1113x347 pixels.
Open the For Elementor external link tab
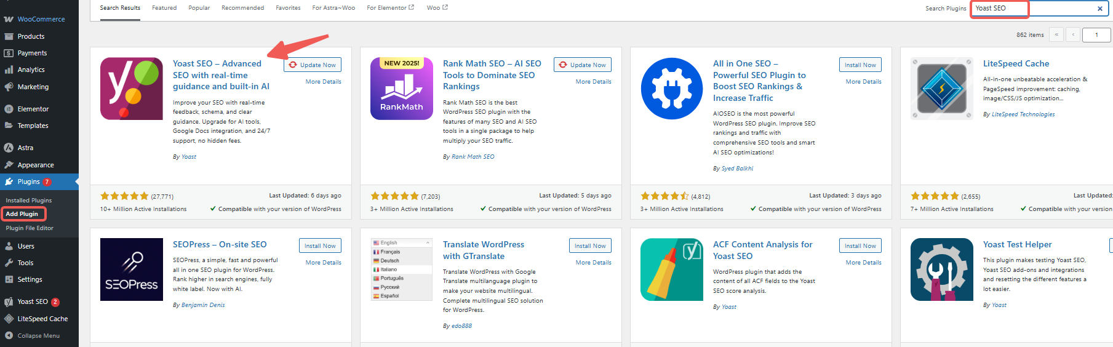click(390, 8)
